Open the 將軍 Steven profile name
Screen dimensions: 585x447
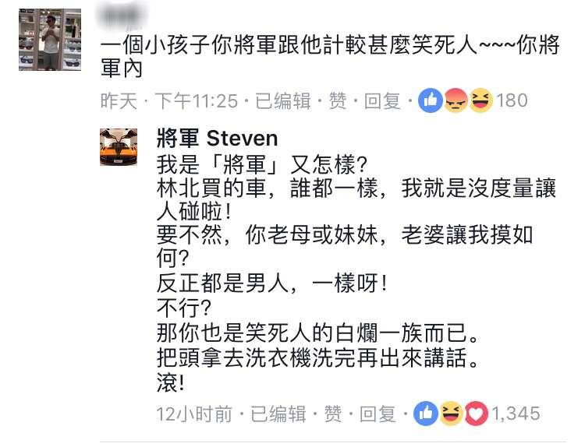pos(217,138)
